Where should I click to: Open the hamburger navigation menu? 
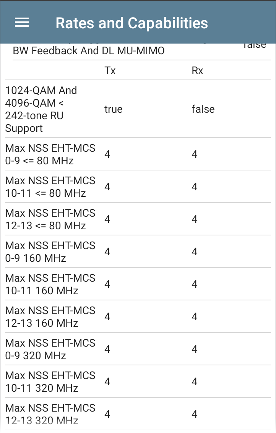[21, 23]
